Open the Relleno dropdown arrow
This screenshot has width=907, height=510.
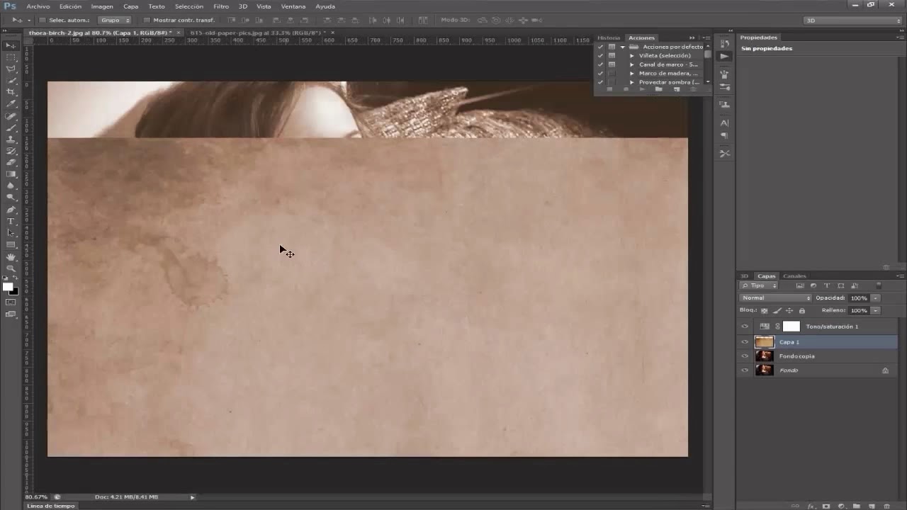[x=876, y=310]
